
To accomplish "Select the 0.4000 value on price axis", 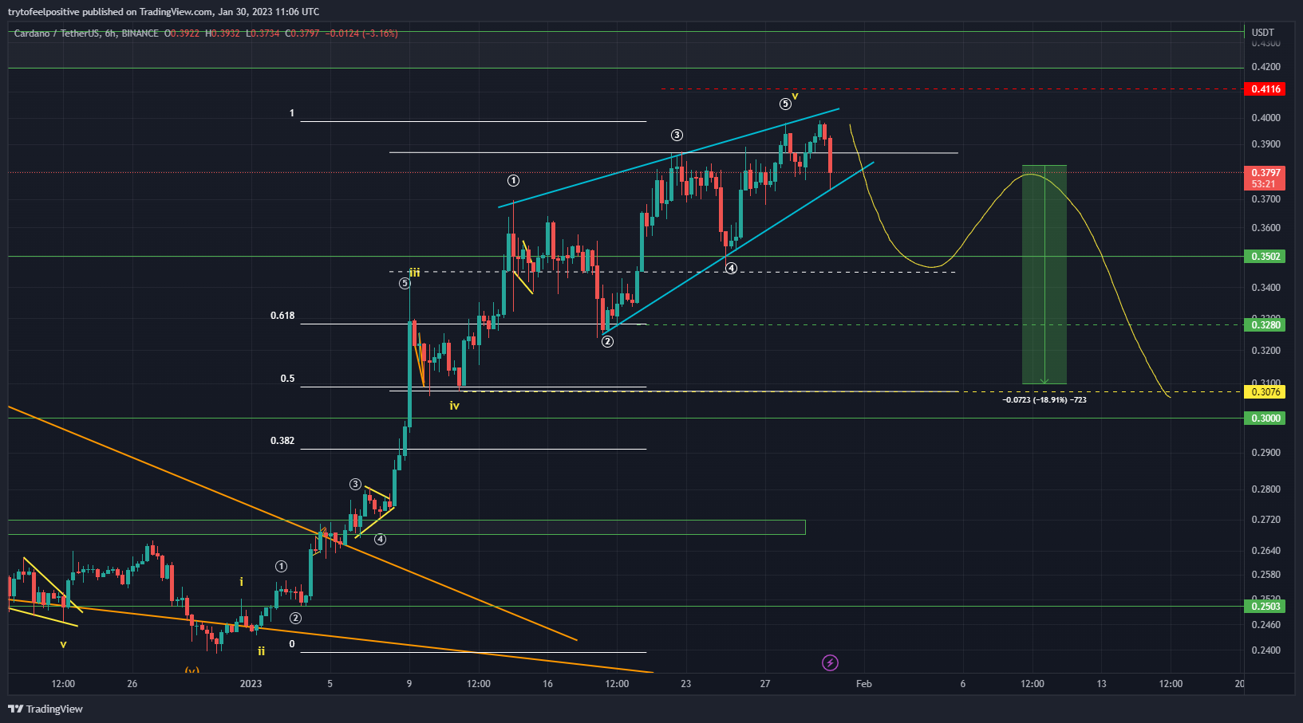I will pos(1265,118).
